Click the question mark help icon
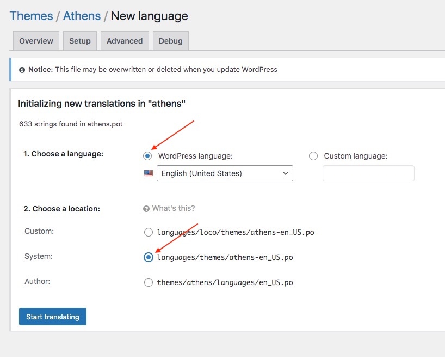This screenshot has width=445, height=357. click(x=146, y=209)
